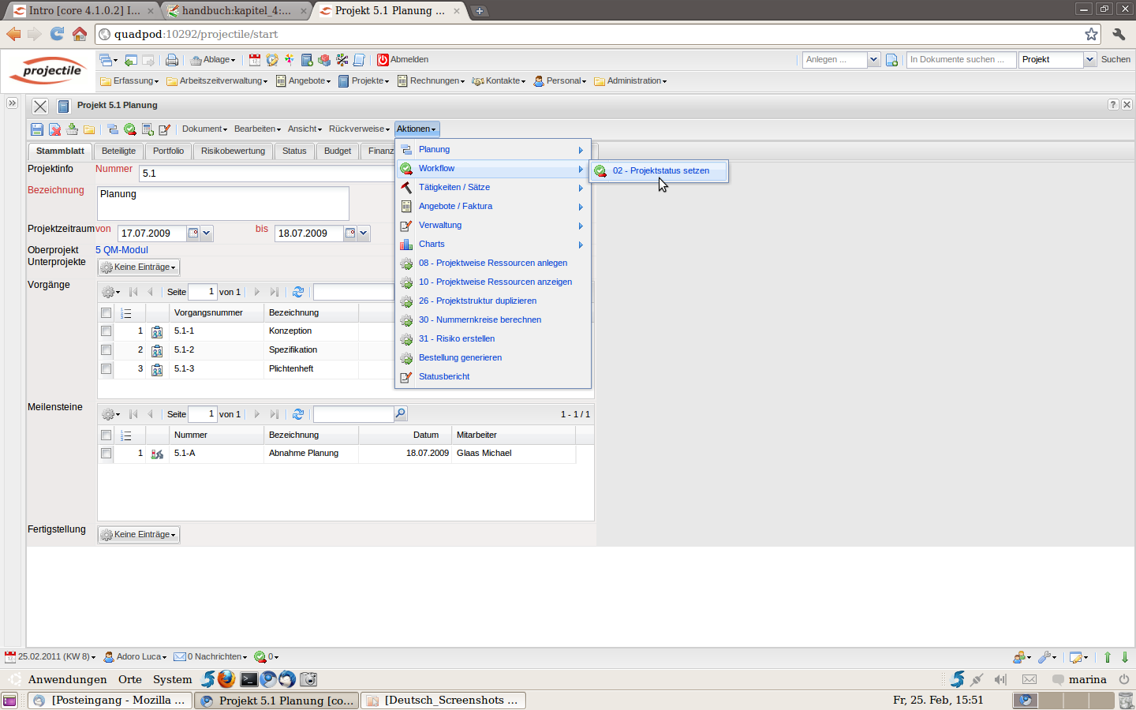Image resolution: width=1136 pixels, height=710 pixels.
Task: Open the '5 QM-Modul' parent project link
Action: [121, 250]
